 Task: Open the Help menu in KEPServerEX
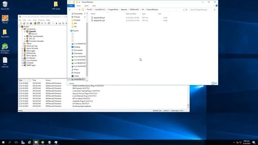(48, 20)
